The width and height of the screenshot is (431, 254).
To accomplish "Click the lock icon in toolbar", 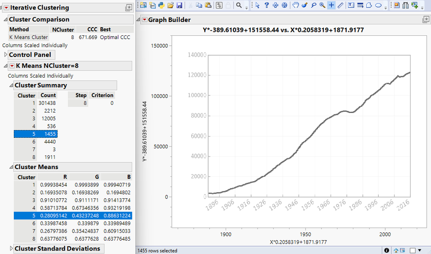I will click(228, 5).
